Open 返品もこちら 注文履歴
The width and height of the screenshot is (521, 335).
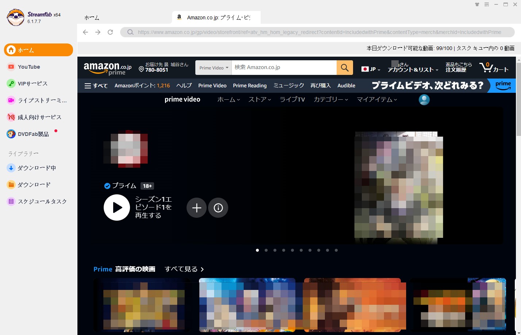[x=459, y=67]
